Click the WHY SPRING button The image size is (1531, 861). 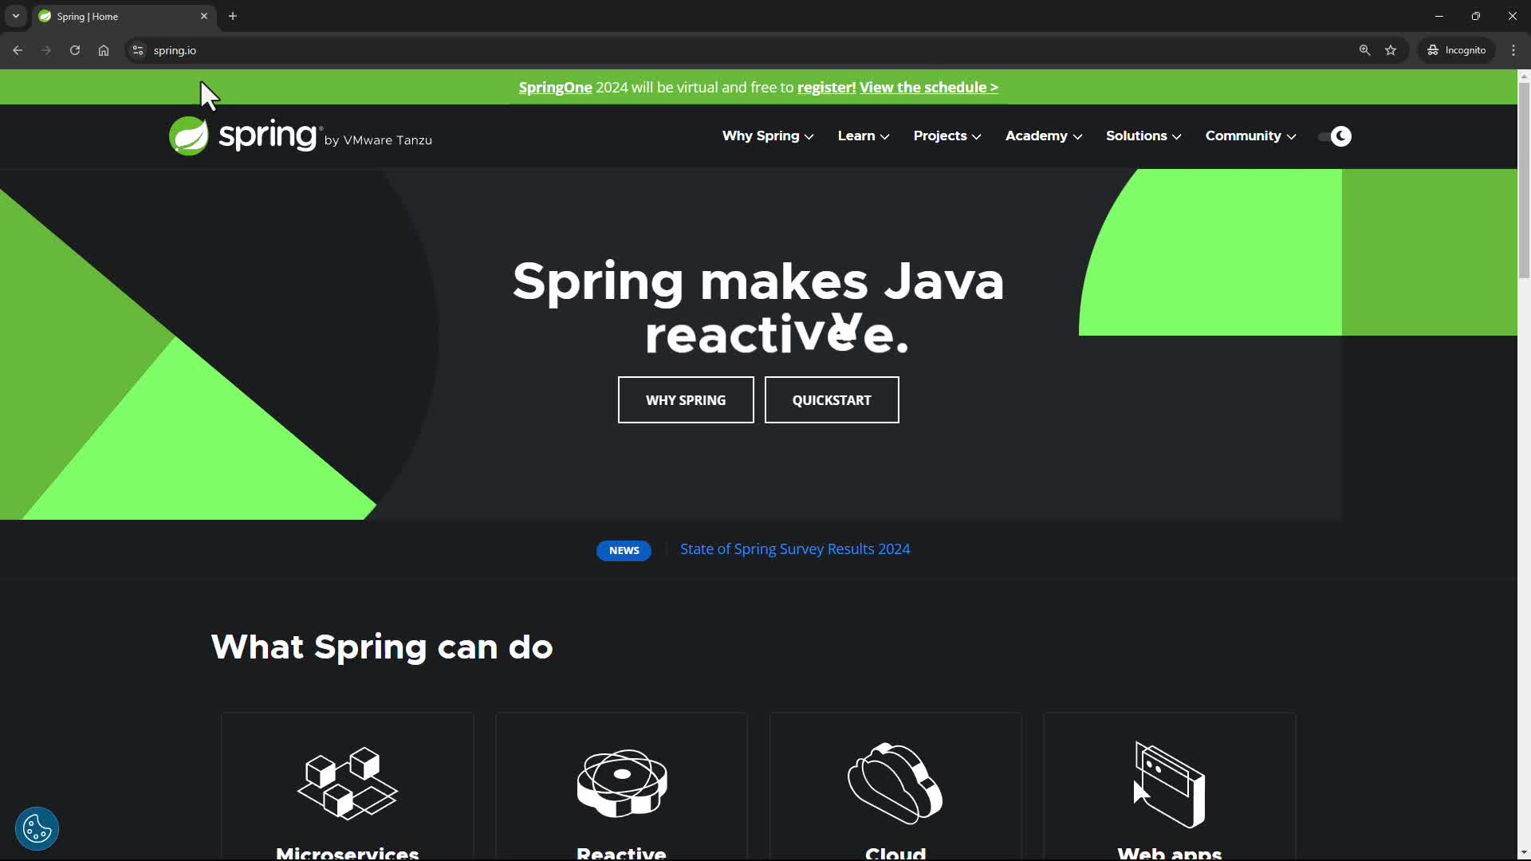(686, 400)
